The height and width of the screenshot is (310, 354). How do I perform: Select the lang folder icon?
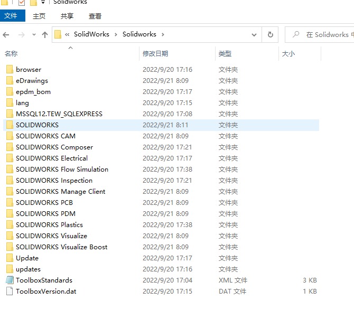(10, 102)
